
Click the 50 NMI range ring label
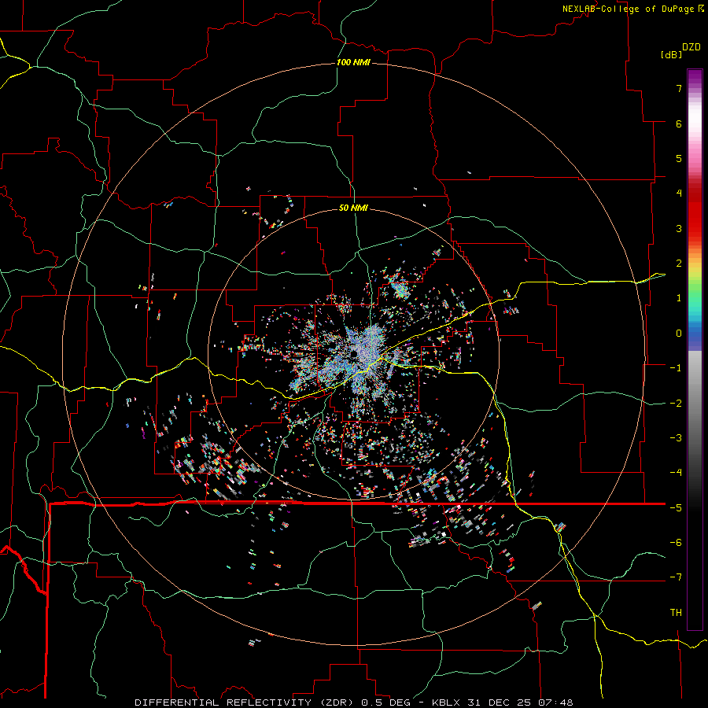[353, 208]
